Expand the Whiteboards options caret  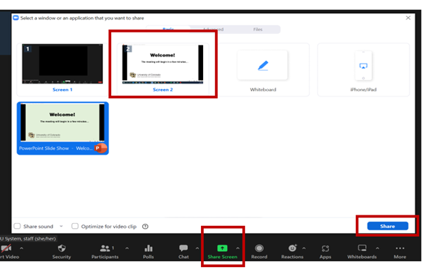pos(377,249)
